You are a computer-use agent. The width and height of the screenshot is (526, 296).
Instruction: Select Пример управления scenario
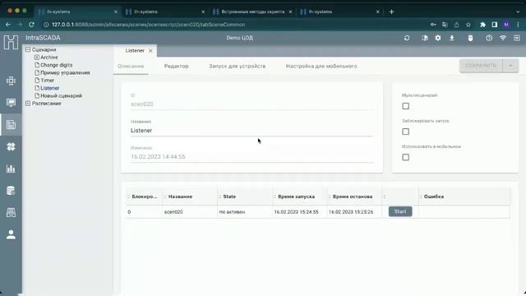[65, 73]
